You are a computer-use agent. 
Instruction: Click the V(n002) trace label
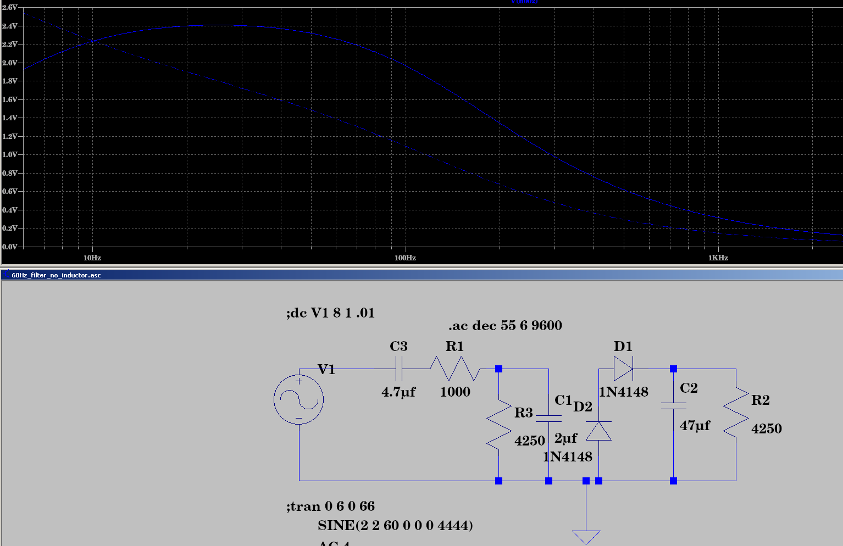pos(524,2)
